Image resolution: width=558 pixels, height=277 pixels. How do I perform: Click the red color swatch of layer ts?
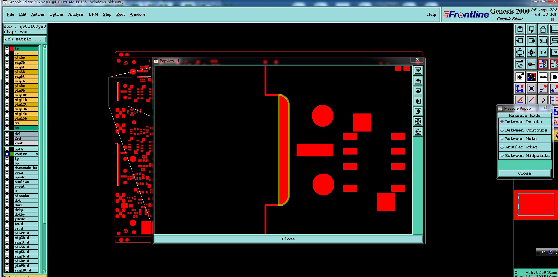point(12,49)
